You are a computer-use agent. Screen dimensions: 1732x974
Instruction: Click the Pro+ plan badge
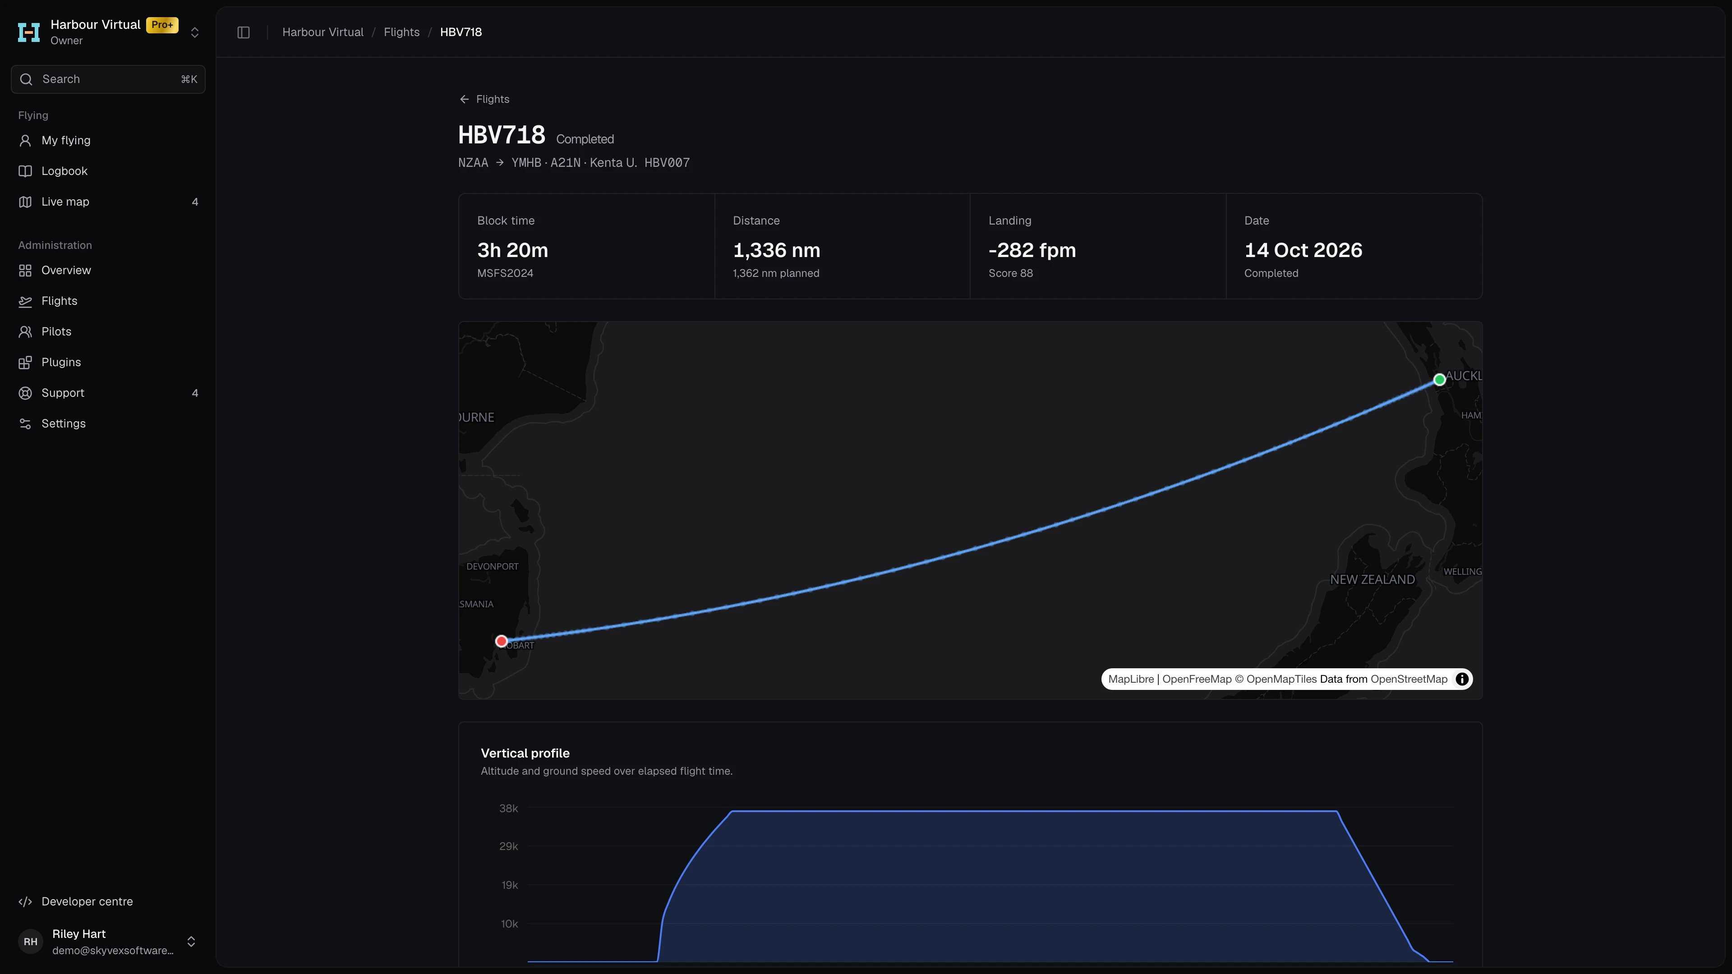point(162,25)
